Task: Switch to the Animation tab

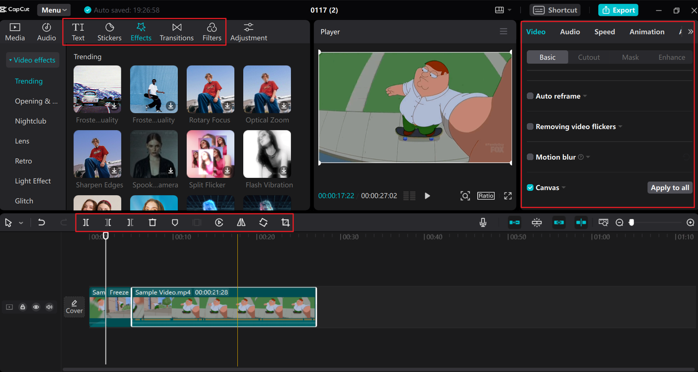Action: pyautogui.click(x=647, y=32)
